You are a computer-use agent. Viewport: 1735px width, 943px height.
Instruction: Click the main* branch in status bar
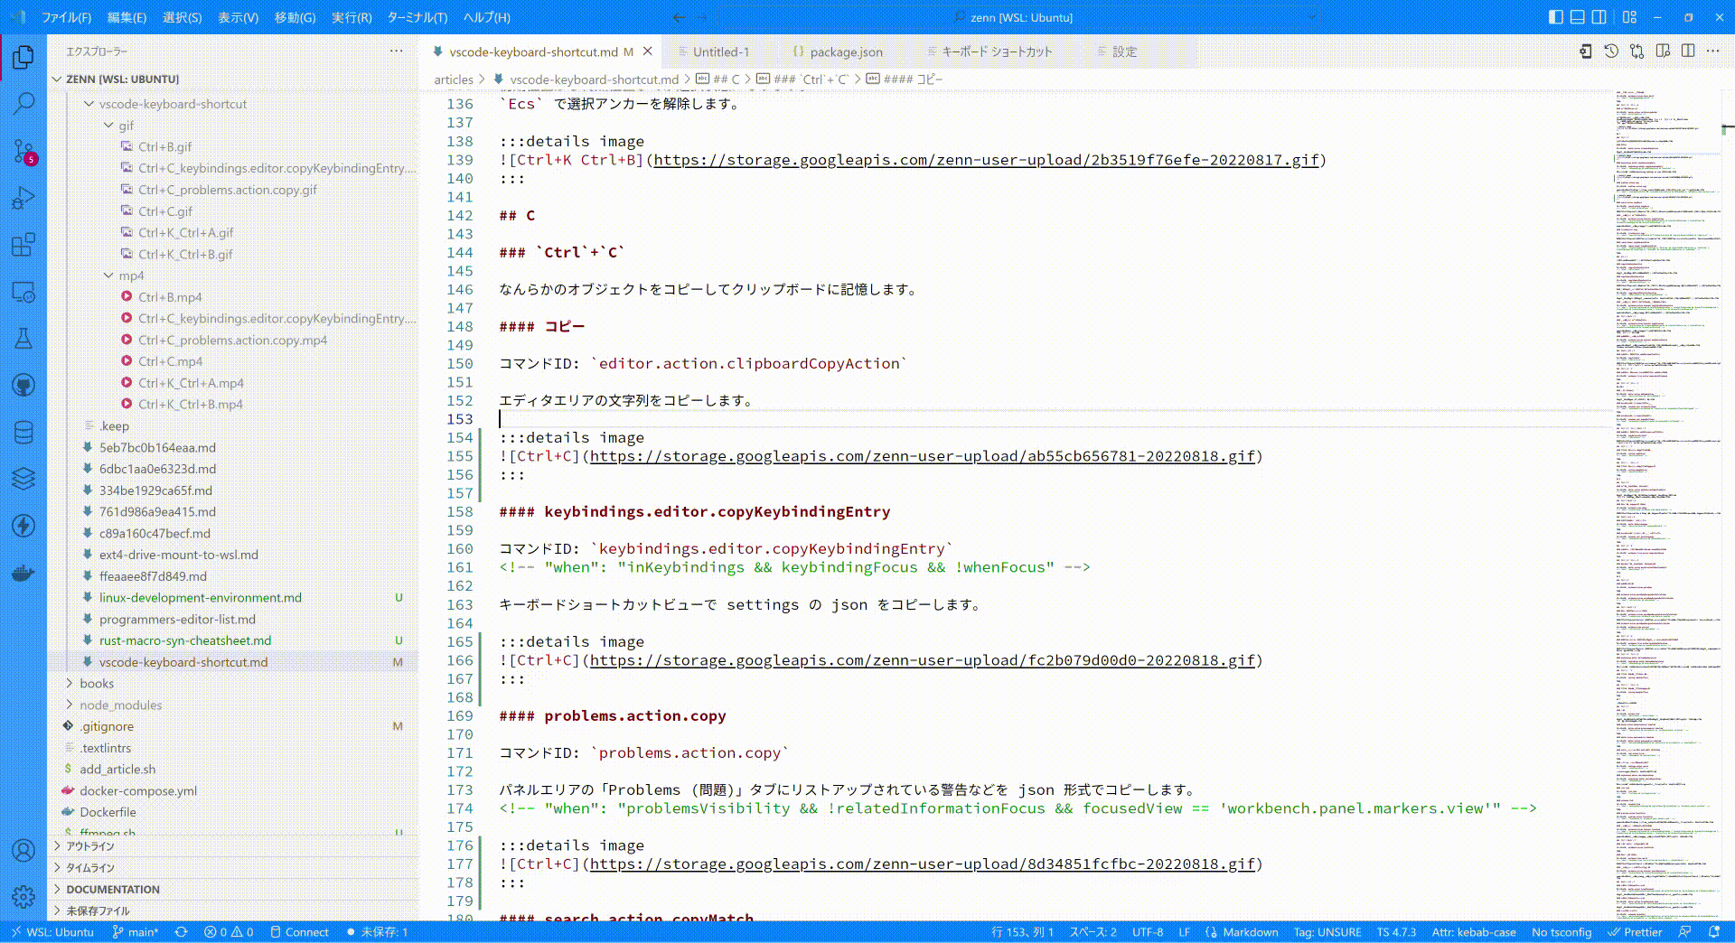[136, 932]
